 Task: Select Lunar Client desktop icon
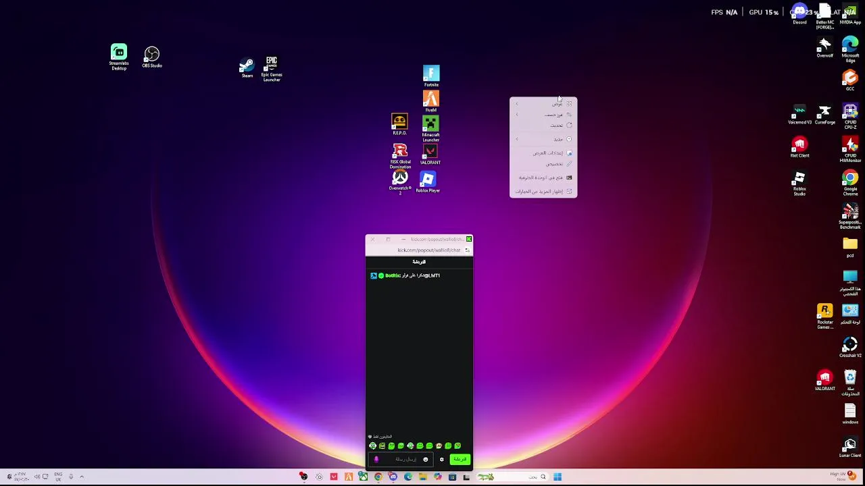coord(850,448)
